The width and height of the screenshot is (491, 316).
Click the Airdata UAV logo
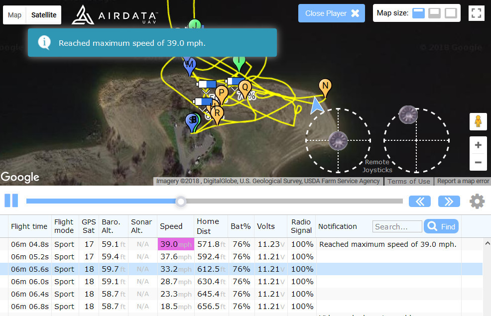point(115,15)
